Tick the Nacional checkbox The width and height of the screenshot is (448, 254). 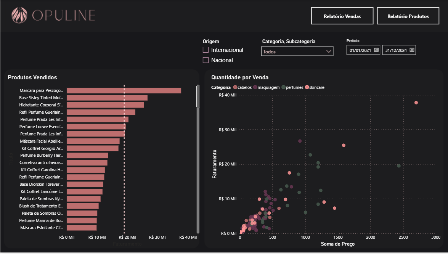(x=206, y=60)
